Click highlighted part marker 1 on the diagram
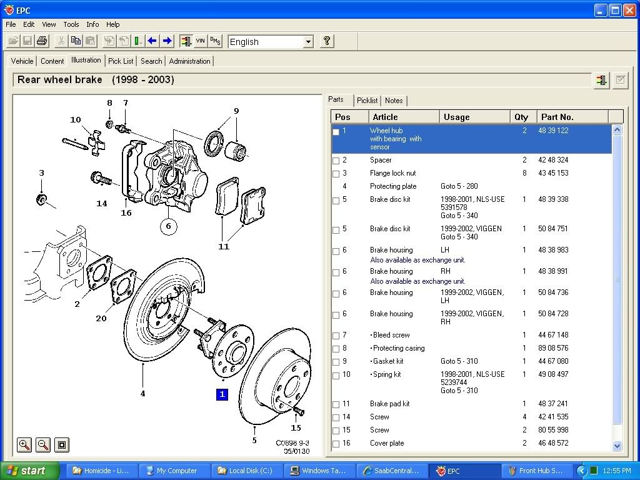 (x=222, y=394)
